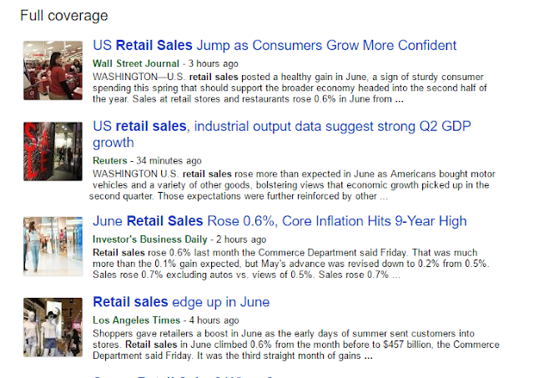Click the mannequin thumbnail for LA Times story

[x=53, y=325]
